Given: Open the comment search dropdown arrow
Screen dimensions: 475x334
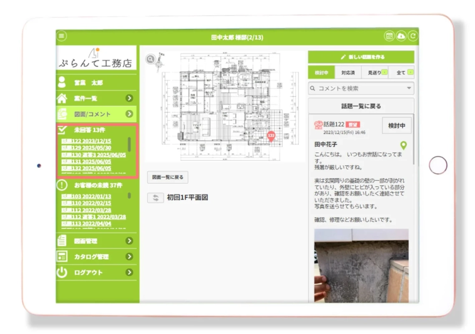Looking at the screenshot, I should [x=409, y=88].
